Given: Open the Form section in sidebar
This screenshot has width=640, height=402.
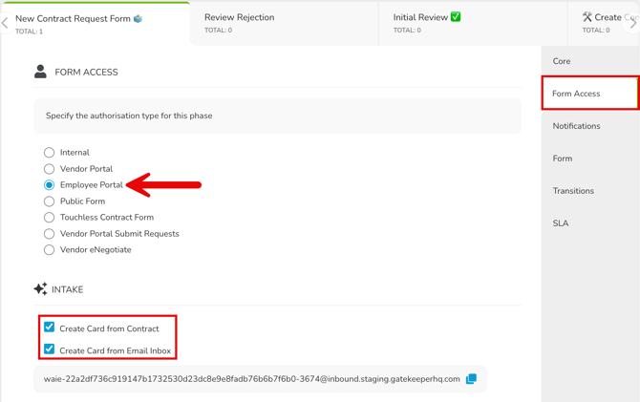Looking at the screenshot, I should pyautogui.click(x=590, y=159).
